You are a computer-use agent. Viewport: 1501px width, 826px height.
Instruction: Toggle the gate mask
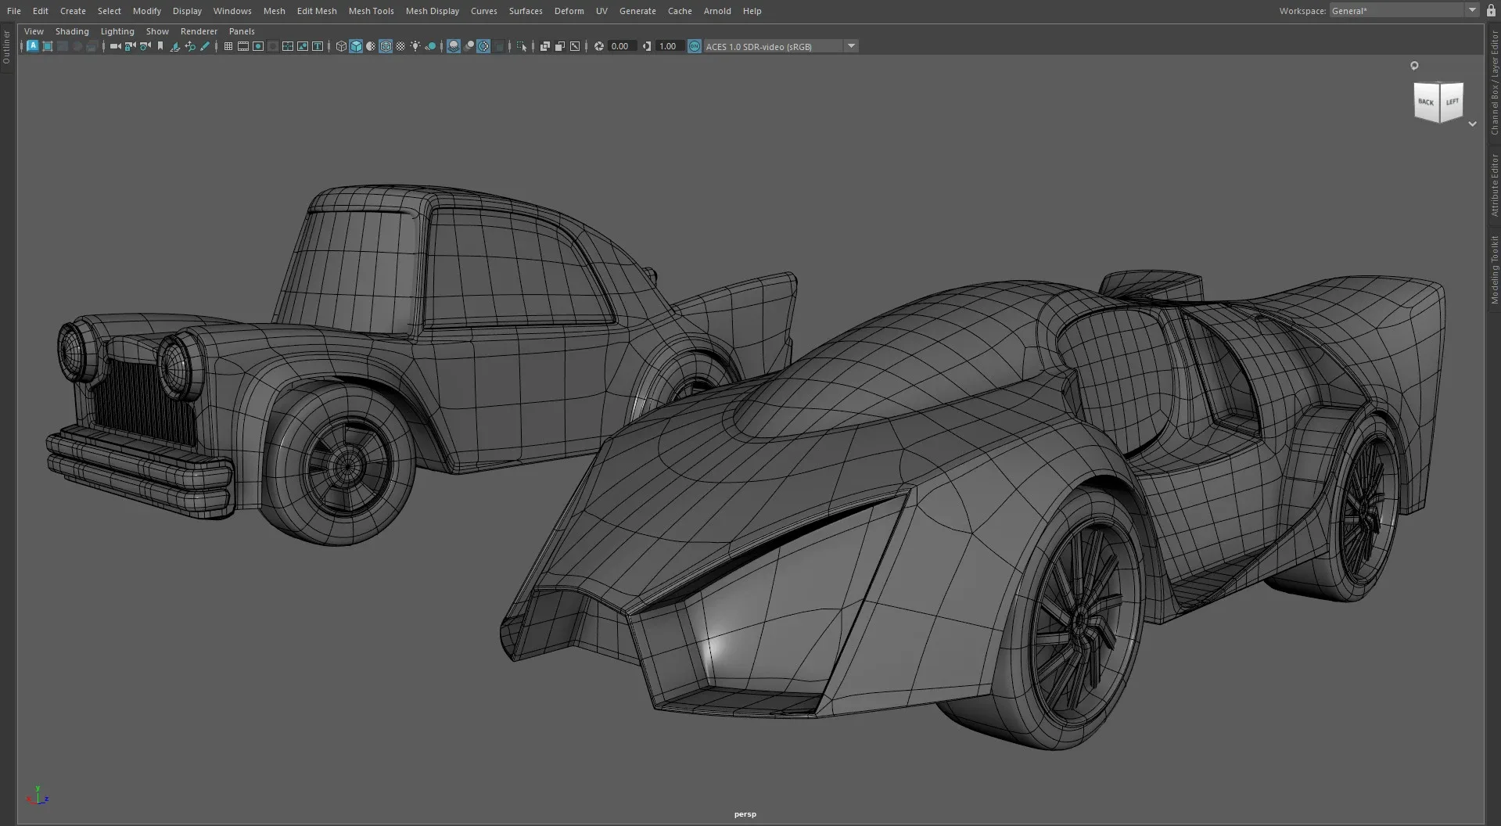(272, 46)
